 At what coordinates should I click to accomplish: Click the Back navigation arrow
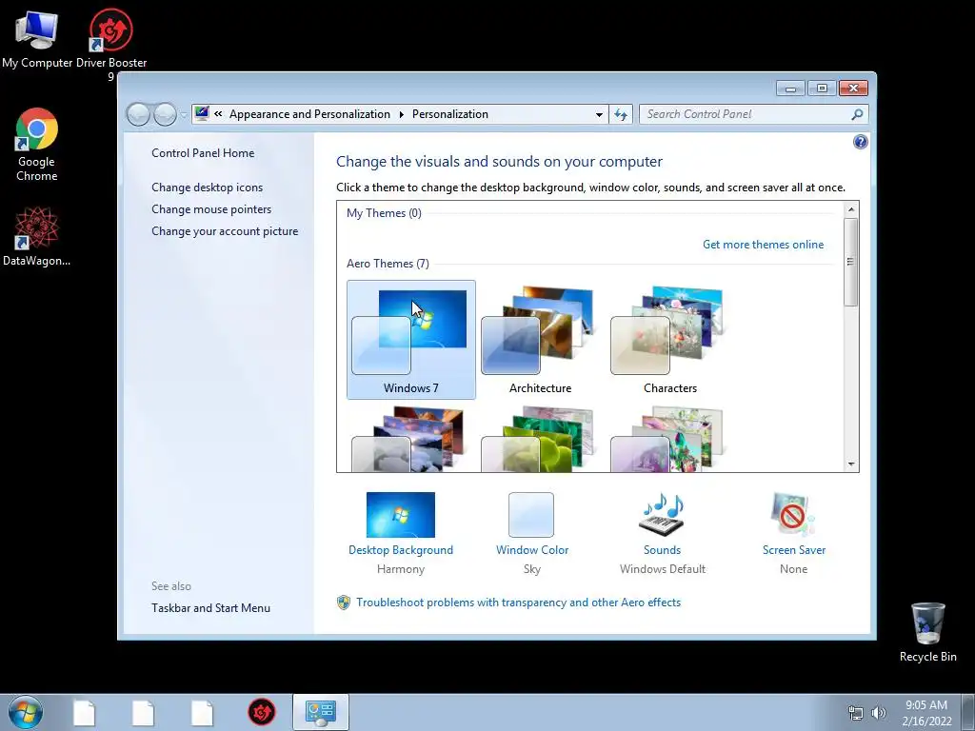pos(138,114)
